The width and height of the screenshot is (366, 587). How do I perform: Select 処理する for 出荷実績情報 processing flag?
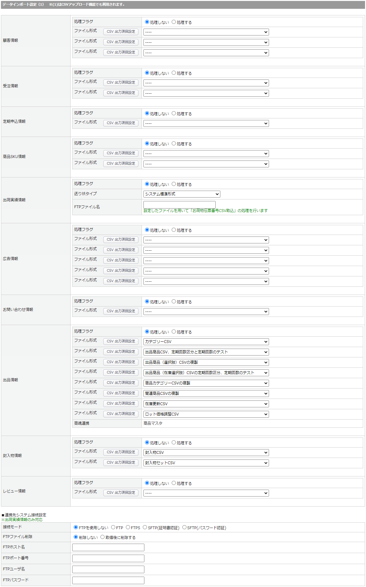tap(174, 184)
